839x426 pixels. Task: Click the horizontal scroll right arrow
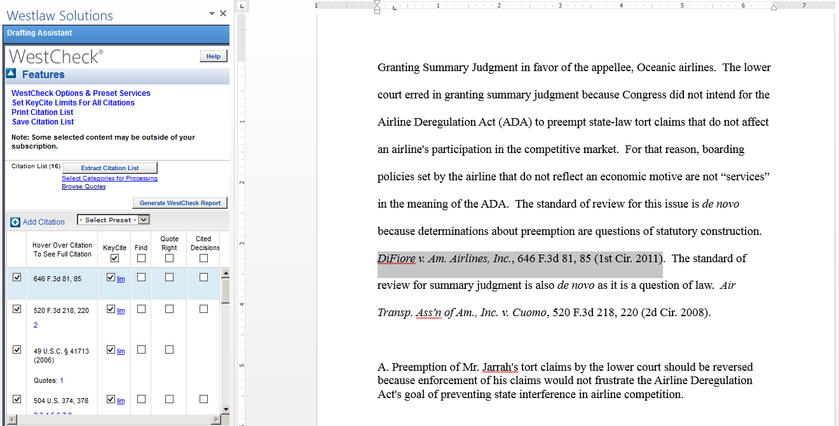pyautogui.click(x=216, y=419)
